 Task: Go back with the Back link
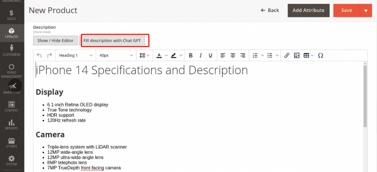[270, 10]
